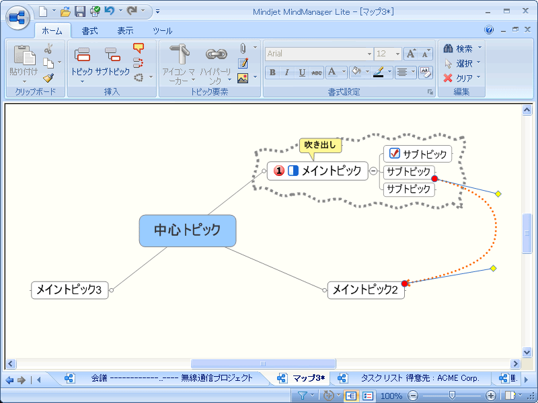Switch to the 書式 ribbon tab

point(90,31)
